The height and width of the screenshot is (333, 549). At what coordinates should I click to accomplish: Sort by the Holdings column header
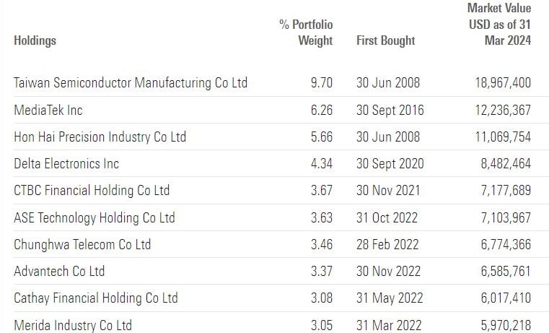(35, 40)
